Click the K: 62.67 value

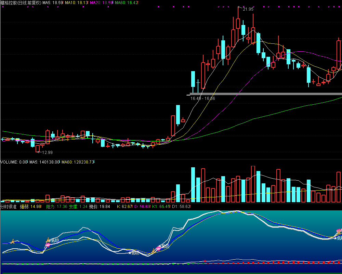pos(124,207)
